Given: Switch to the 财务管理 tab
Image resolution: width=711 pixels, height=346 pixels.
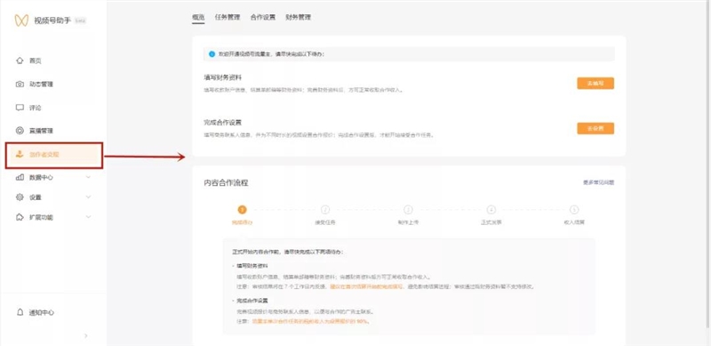Looking at the screenshot, I should (x=298, y=17).
